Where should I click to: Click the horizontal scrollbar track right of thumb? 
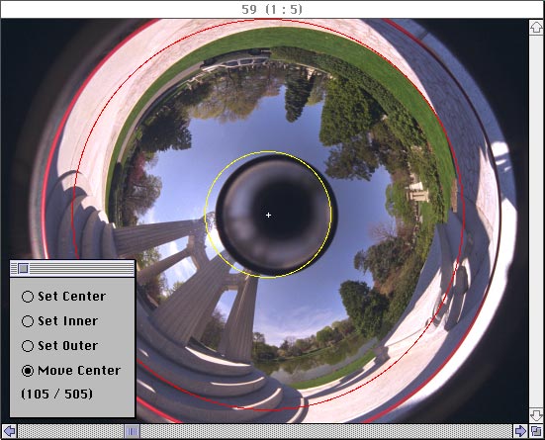[x=326, y=431]
